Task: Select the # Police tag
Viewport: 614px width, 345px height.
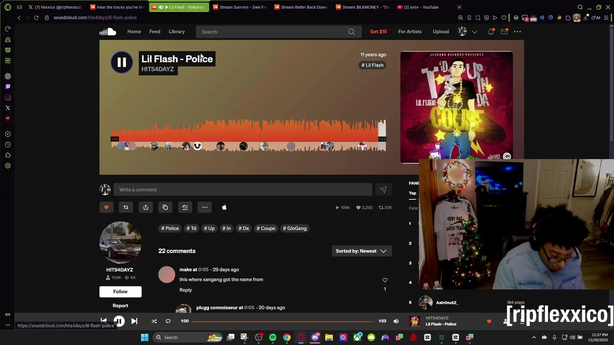Action: pos(170,229)
